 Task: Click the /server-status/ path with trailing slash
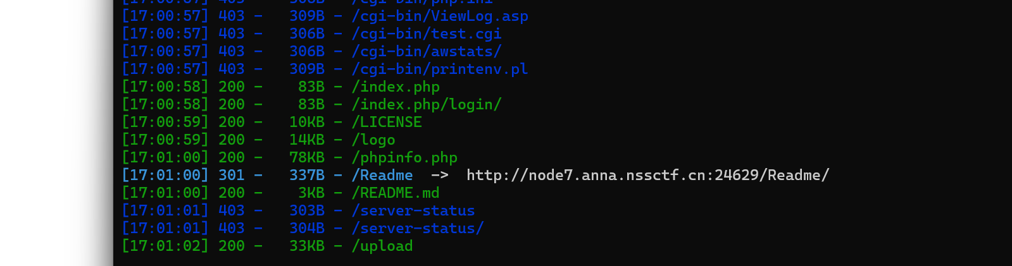click(x=418, y=229)
